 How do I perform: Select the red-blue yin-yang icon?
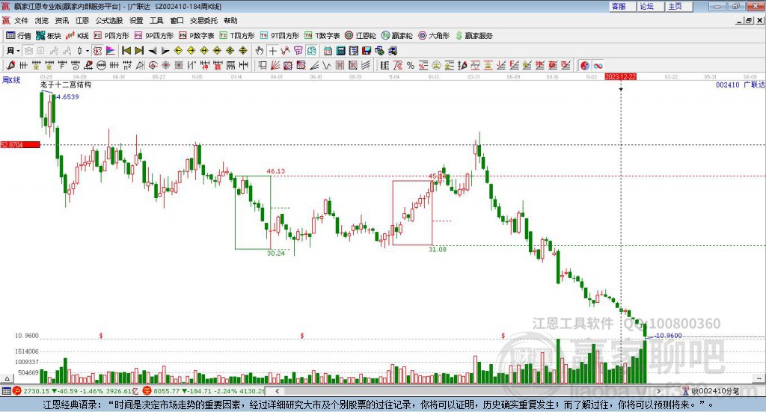click(585, 65)
